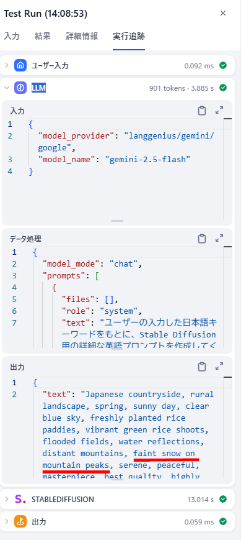Copy the 出力 JSON text
The image size is (241, 540).
(x=202, y=367)
